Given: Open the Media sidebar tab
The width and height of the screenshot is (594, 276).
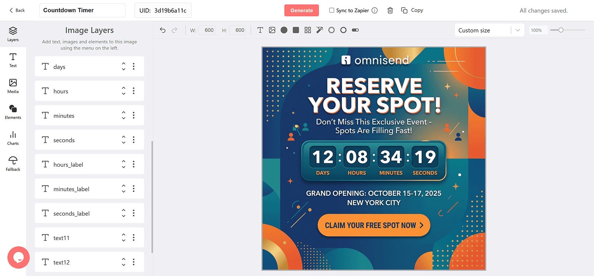Looking at the screenshot, I should pyautogui.click(x=13, y=86).
